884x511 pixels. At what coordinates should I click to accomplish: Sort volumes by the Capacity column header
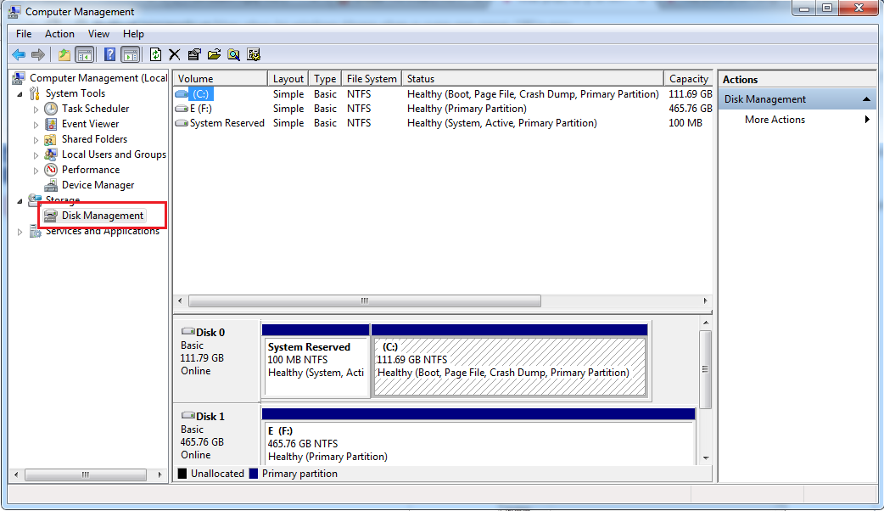pyautogui.click(x=688, y=79)
